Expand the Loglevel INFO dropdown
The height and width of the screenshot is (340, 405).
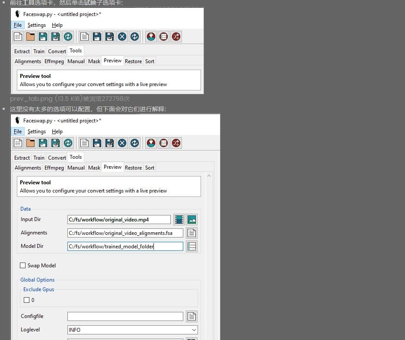[x=194, y=330]
